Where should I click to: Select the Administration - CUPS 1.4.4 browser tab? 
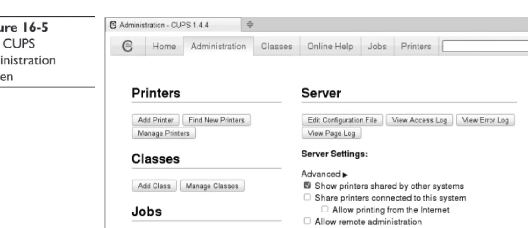173,25
